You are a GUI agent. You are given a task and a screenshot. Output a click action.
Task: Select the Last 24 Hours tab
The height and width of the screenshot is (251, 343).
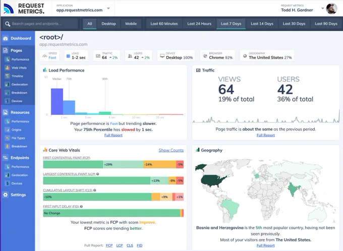point(199,24)
